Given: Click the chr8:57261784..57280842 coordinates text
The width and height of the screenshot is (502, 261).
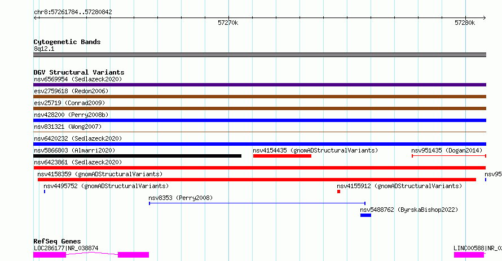Looking at the screenshot, I should 73,12.
